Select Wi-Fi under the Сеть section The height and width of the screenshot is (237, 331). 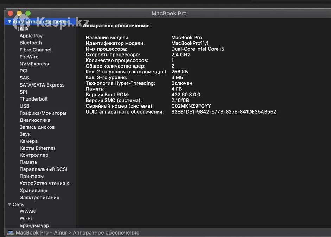(26, 218)
